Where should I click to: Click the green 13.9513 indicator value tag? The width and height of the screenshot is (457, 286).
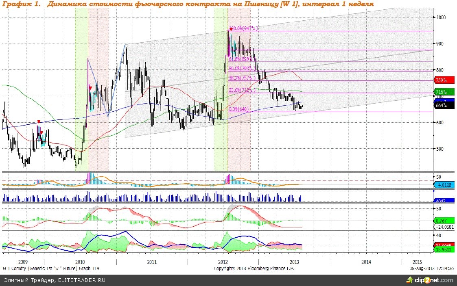pyautogui.click(x=444, y=249)
